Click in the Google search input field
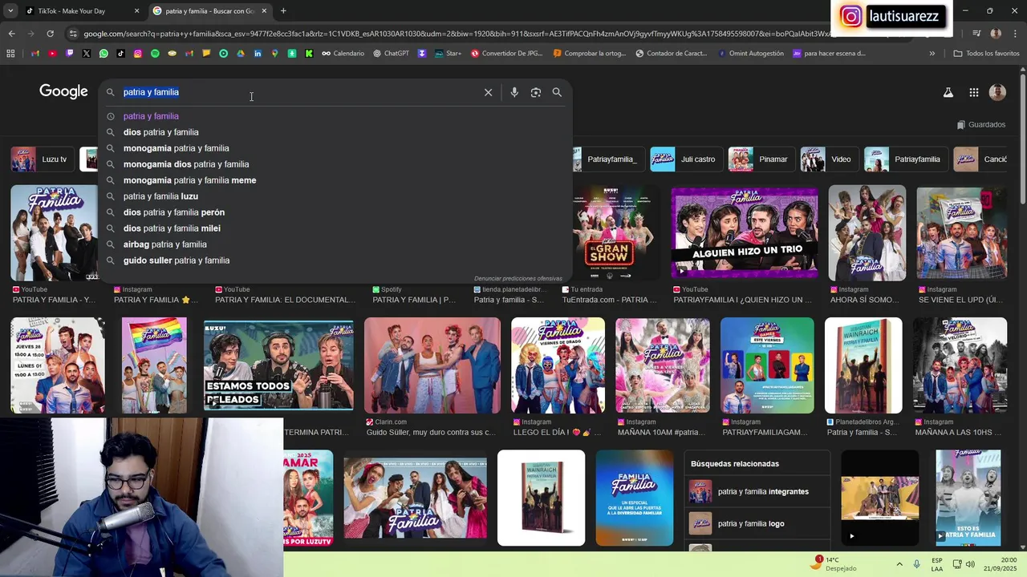 pyautogui.click(x=301, y=92)
